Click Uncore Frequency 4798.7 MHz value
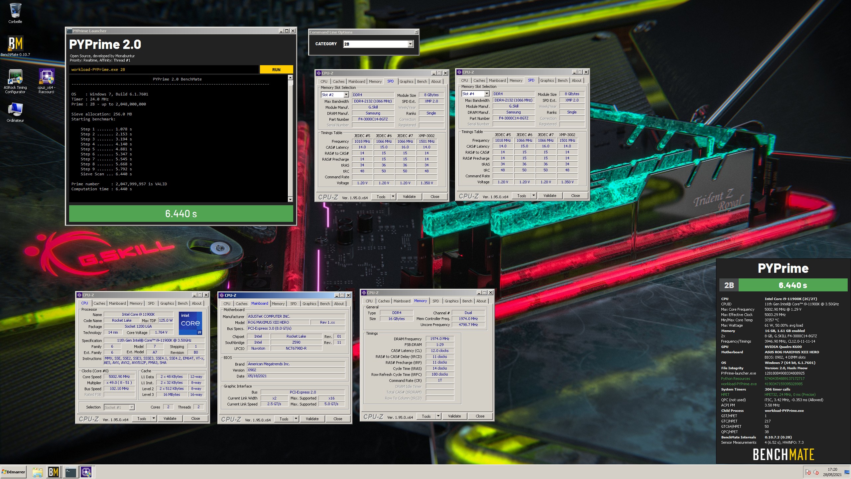851x479 pixels. (468, 325)
